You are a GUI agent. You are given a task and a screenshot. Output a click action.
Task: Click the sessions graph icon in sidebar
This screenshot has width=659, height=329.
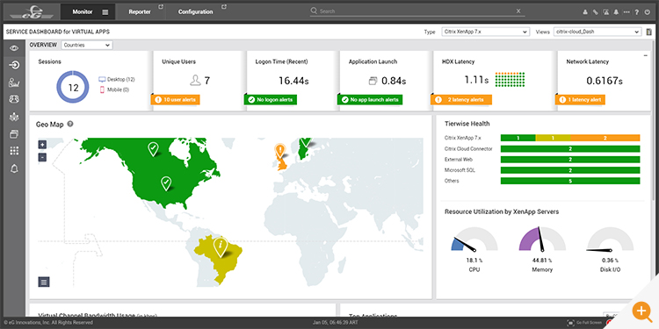click(14, 82)
